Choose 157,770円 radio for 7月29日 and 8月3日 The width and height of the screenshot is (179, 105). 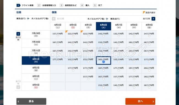pos(58,36)
